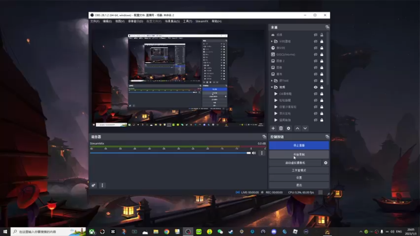Show the 计时器组 group with its eye icon
The height and width of the screenshot is (236, 420).
[x=316, y=41]
